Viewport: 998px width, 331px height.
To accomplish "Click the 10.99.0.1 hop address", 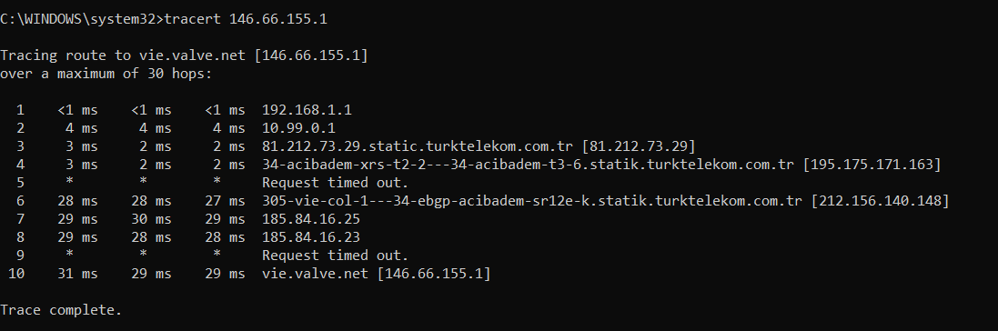I will tap(298, 128).
